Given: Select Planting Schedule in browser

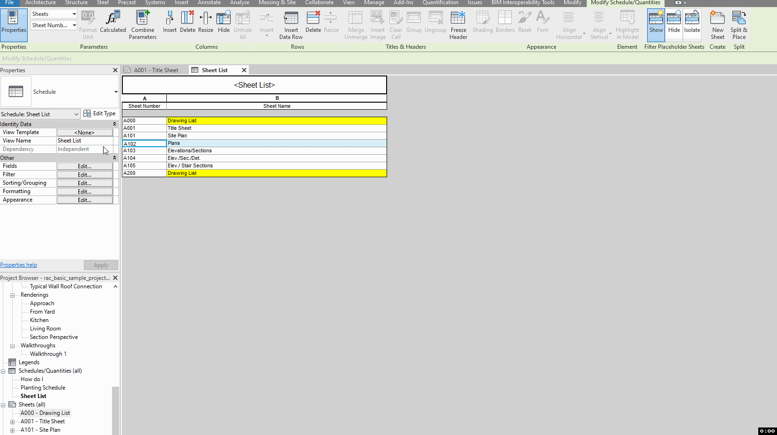Looking at the screenshot, I should pyautogui.click(x=43, y=388).
